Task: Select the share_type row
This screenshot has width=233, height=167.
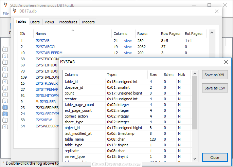Action: [127, 122]
